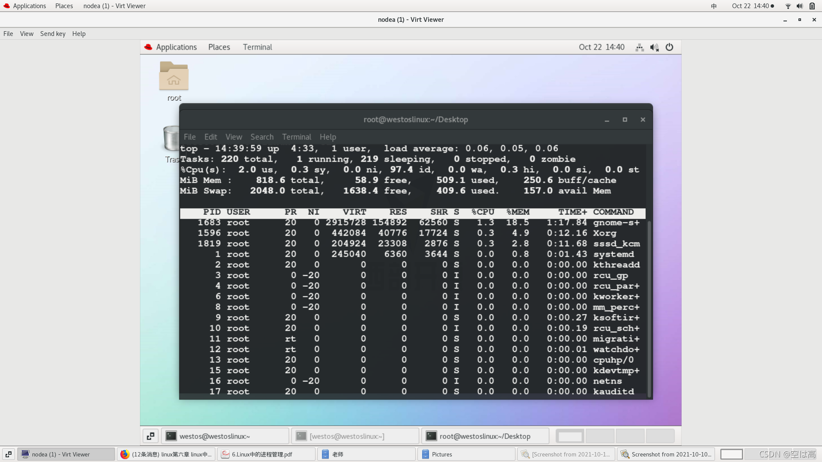The height and width of the screenshot is (462, 822).
Task: Open Screenshot from 2021-10-10 taskbar window
Action: coord(667,454)
